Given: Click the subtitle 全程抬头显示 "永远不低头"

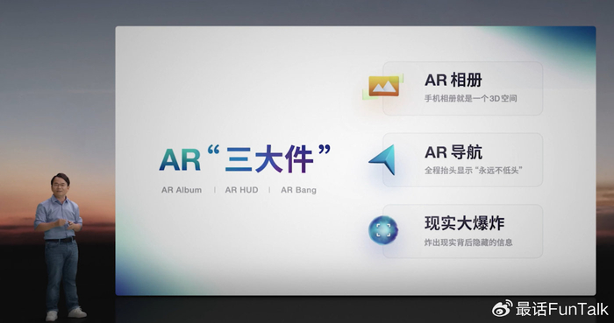Looking at the screenshot, I should [474, 171].
